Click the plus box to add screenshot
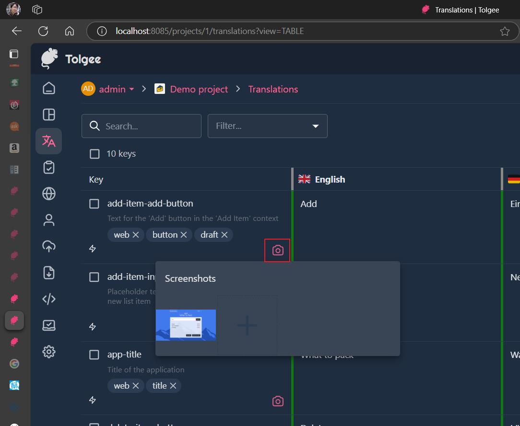 tap(247, 325)
